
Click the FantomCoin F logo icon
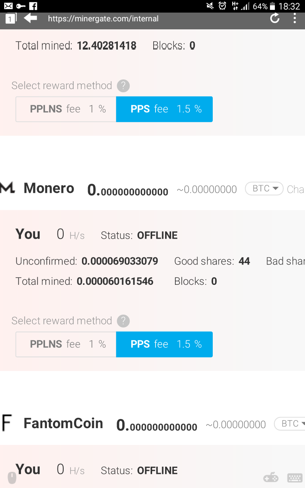[x=6, y=423]
